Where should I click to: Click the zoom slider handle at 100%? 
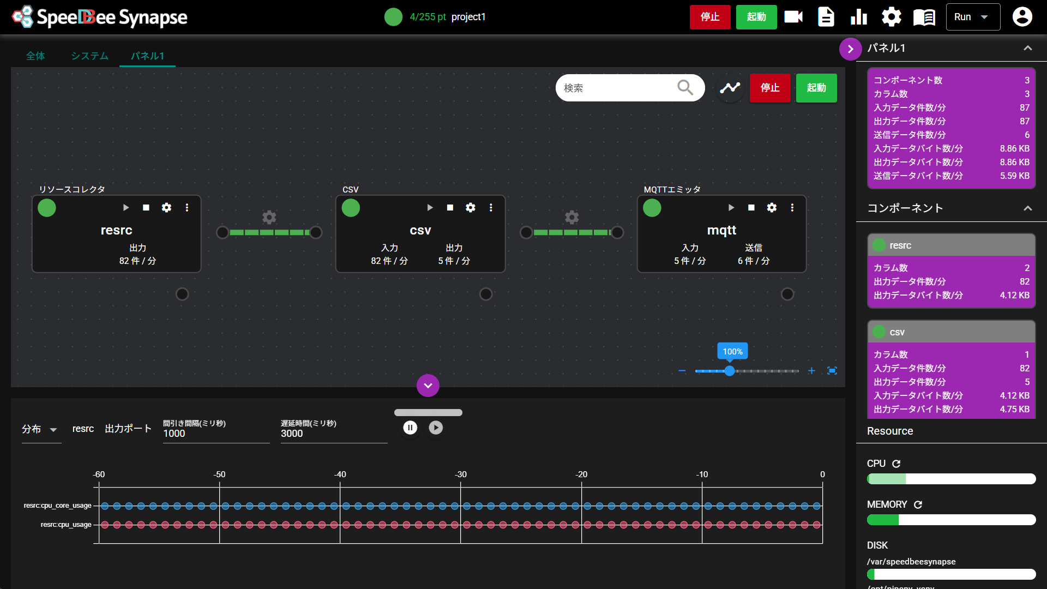[x=729, y=371]
